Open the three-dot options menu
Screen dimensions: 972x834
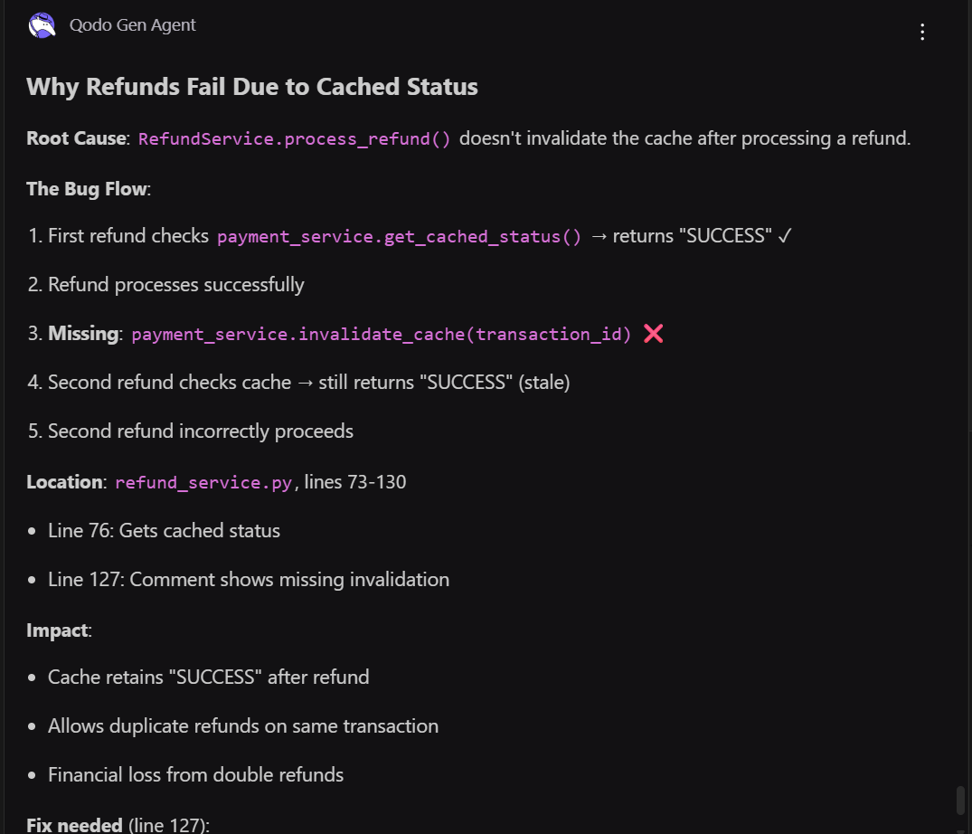tap(922, 32)
